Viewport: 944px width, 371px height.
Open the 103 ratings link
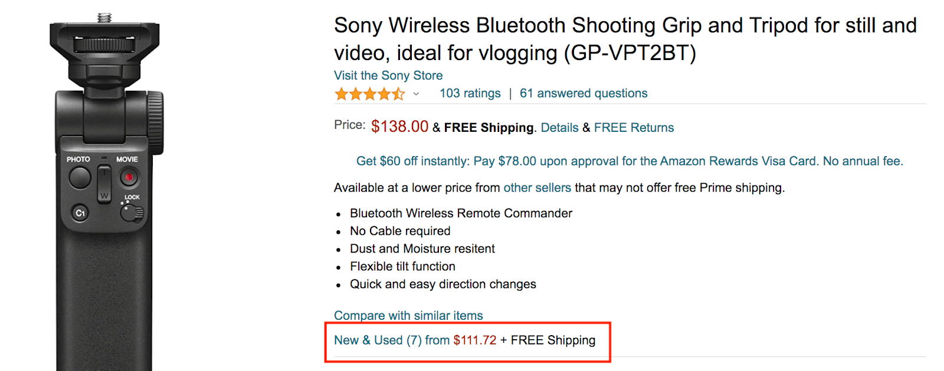(x=470, y=93)
